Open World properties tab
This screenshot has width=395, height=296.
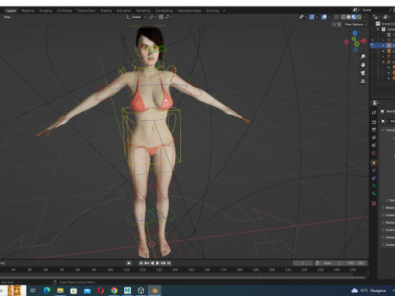click(374, 153)
